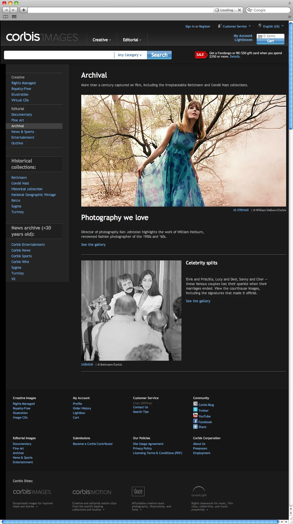Screen dimensions: 293x524
Task: Select Documentary in the sidebar menu
Action: tap(22, 115)
